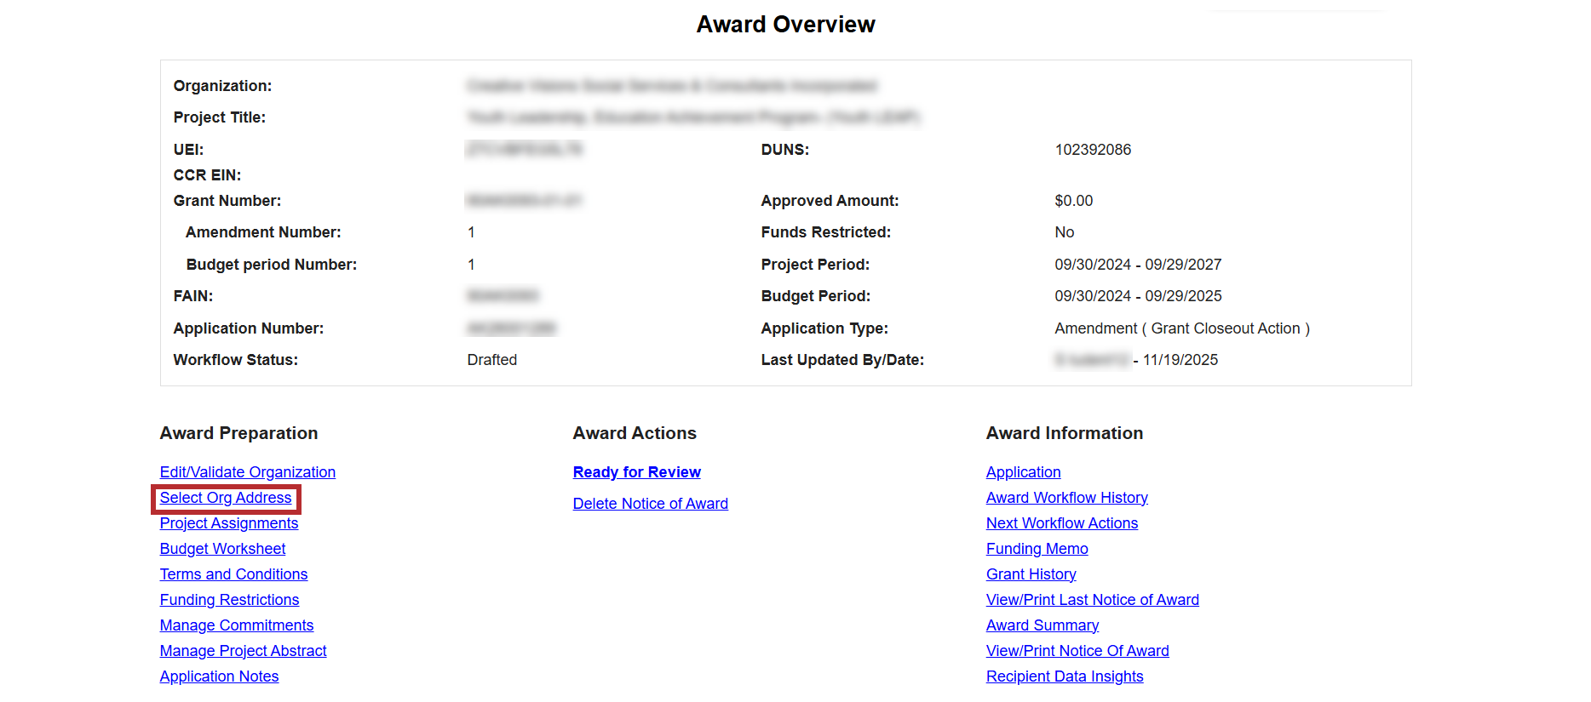
Task: Open Manage Project Abstract
Action: [243, 651]
